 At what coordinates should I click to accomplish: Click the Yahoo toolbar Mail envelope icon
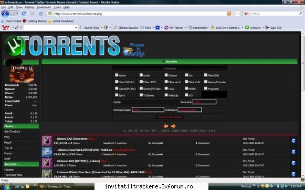point(142,28)
